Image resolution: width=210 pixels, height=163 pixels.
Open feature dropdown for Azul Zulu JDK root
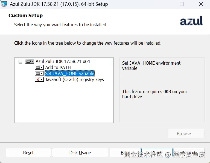point(30,62)
